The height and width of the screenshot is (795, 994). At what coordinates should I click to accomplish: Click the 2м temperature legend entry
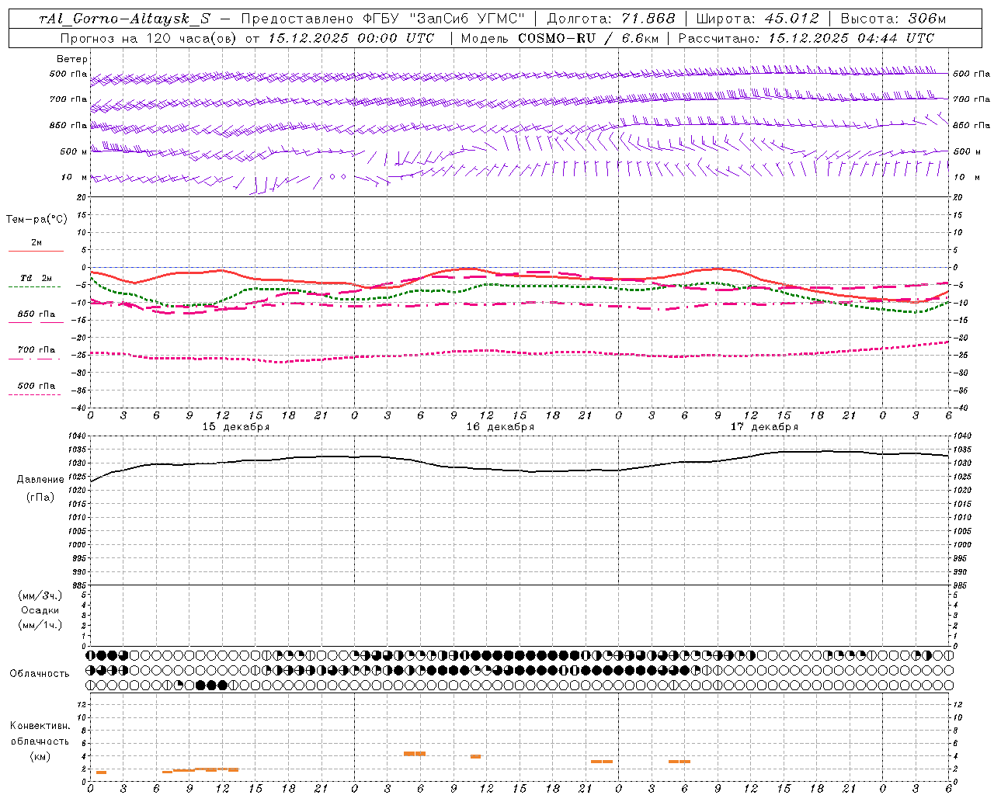[36, 242]
